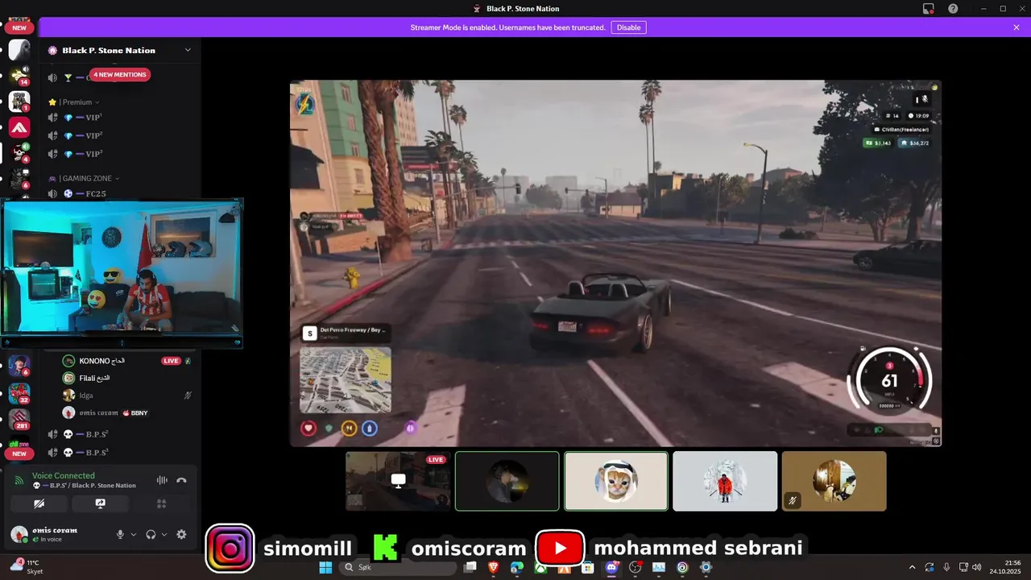Open the skull server with 4 badge
The width and height of the screenshot is (1031, 580).
pyautogui.click(x=19, y=153)
